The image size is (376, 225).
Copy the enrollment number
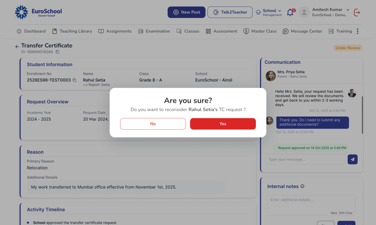tap(74, 80)
